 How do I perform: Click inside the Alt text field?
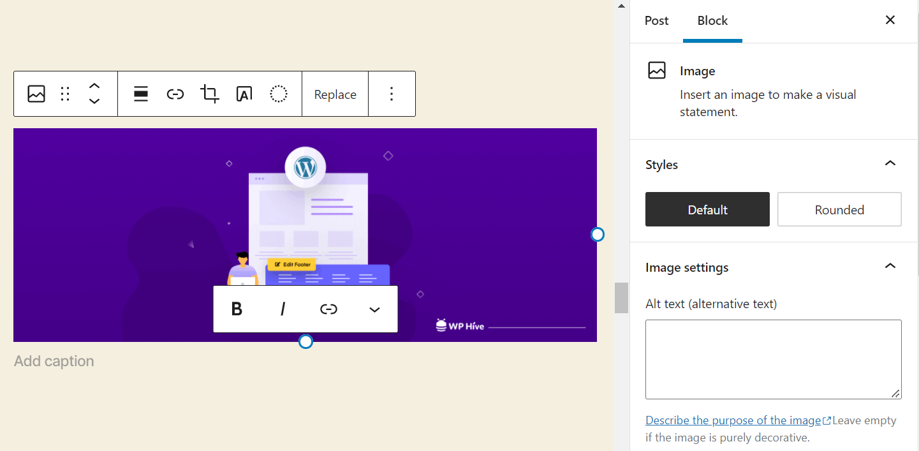pyautogui.click(x=773, y=359)
